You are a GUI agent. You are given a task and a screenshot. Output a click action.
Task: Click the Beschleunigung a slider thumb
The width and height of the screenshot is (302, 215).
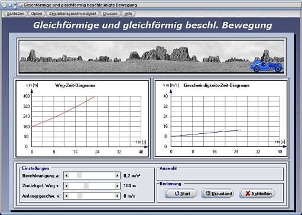click(79, 175)
